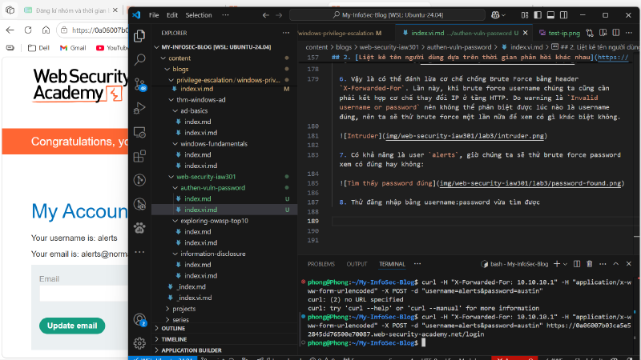
Task: Open the terminal launch profile dropdown
Action: [x=566, y=264]
